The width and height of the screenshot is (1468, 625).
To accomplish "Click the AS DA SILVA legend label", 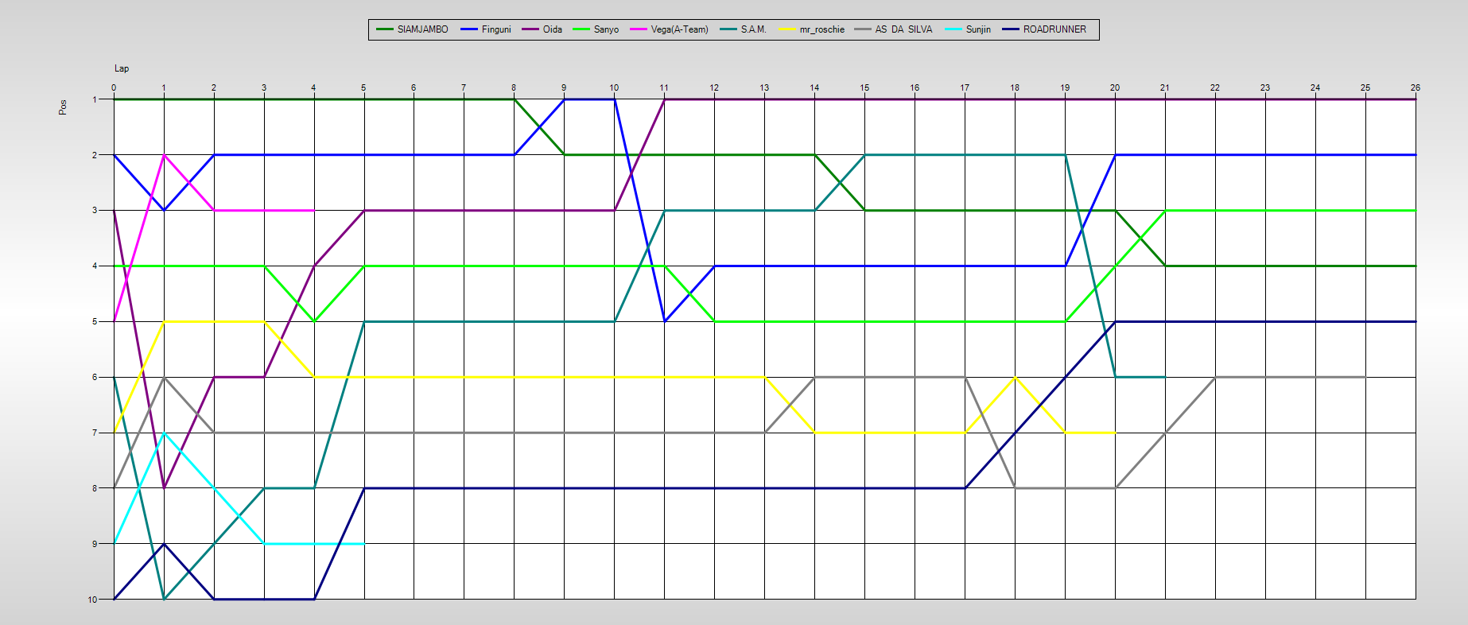I will pyautogui.click(x=903, y=29).
